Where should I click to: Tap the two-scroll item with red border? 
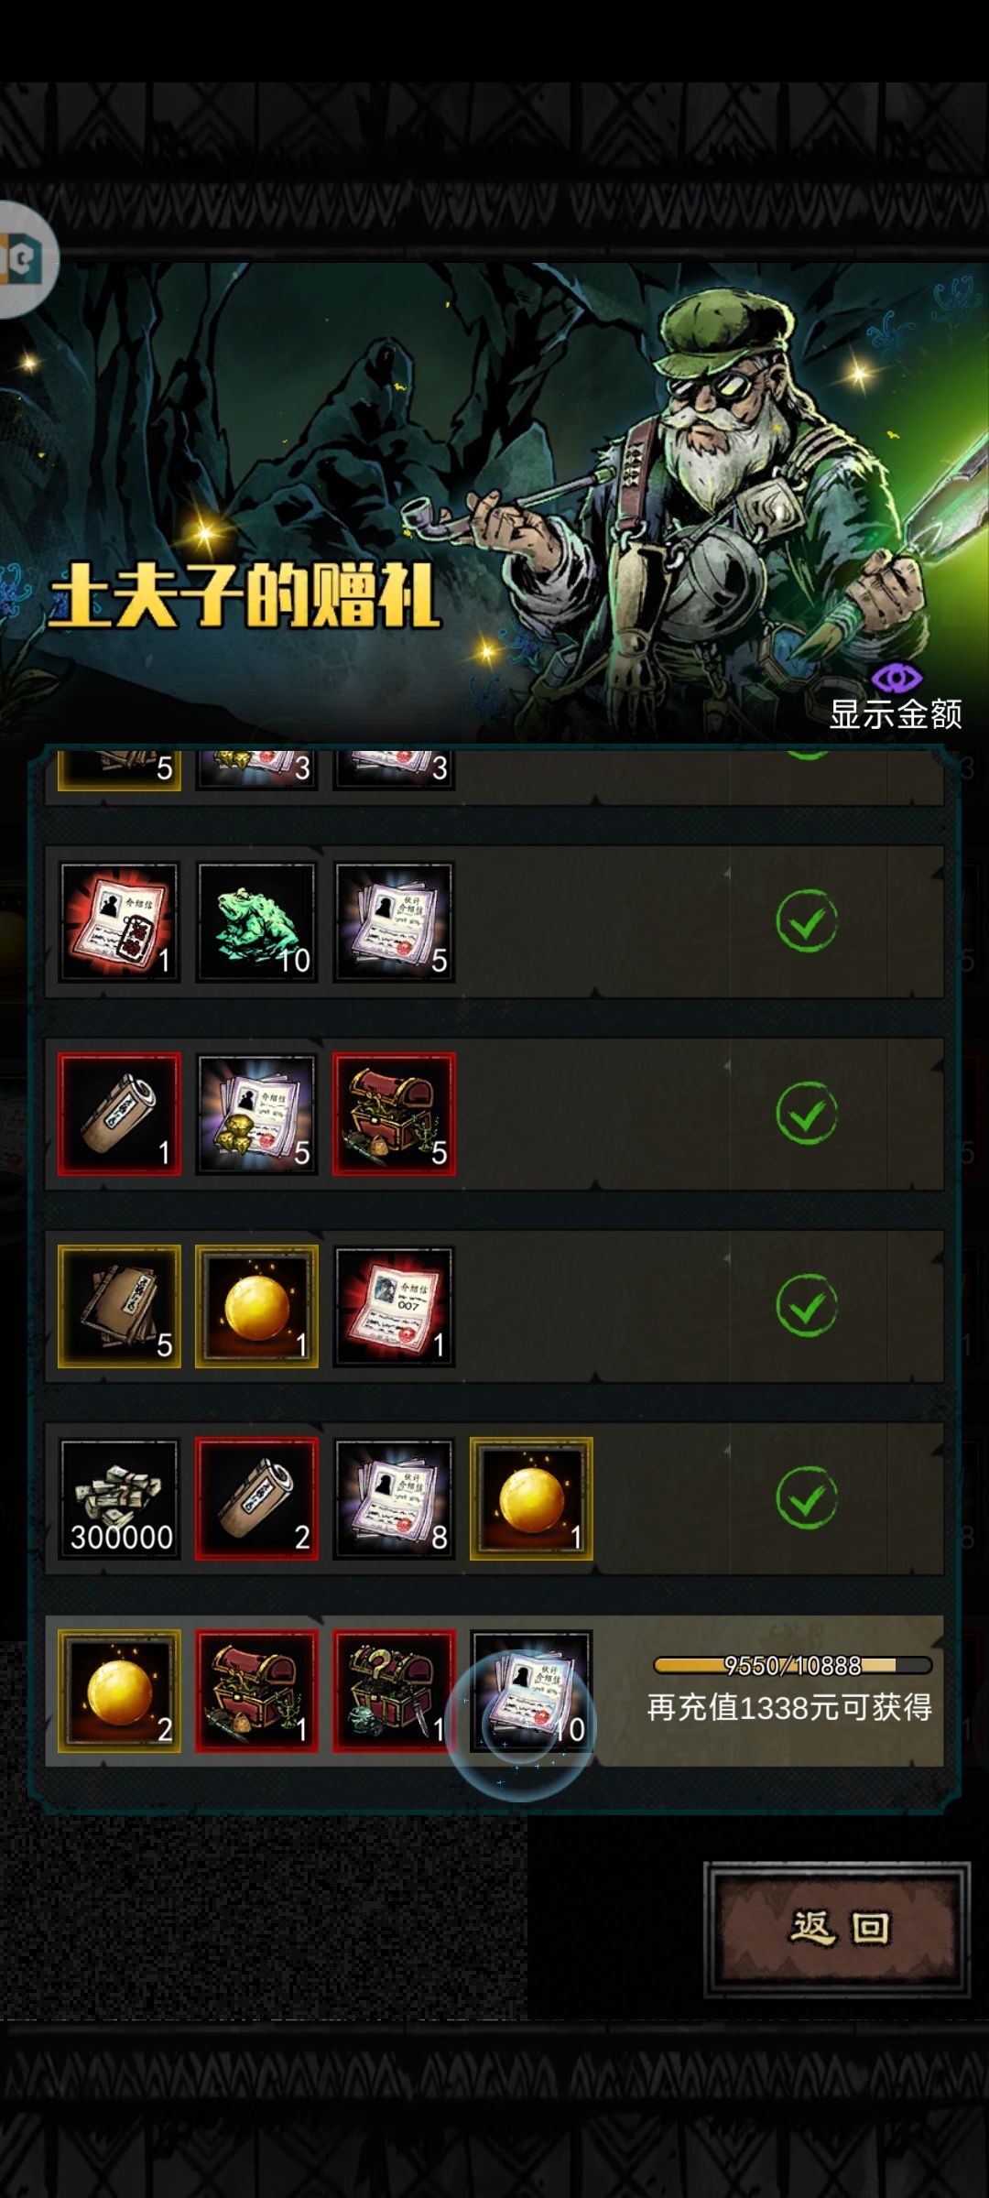tap(256, 1498)
